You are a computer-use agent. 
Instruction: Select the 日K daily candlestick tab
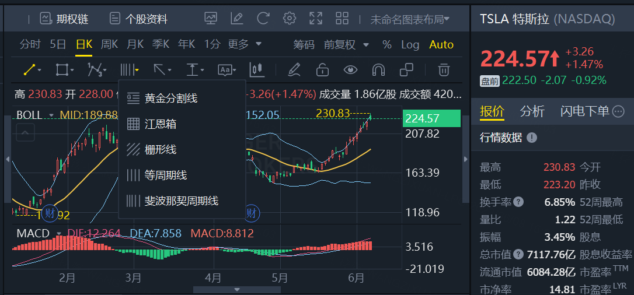84,44
